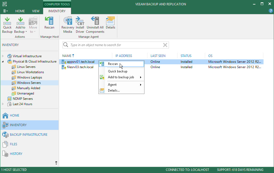This screenshot has height=173, width=274.
Task: Click the Home house icon
Action: pos(5,115)
